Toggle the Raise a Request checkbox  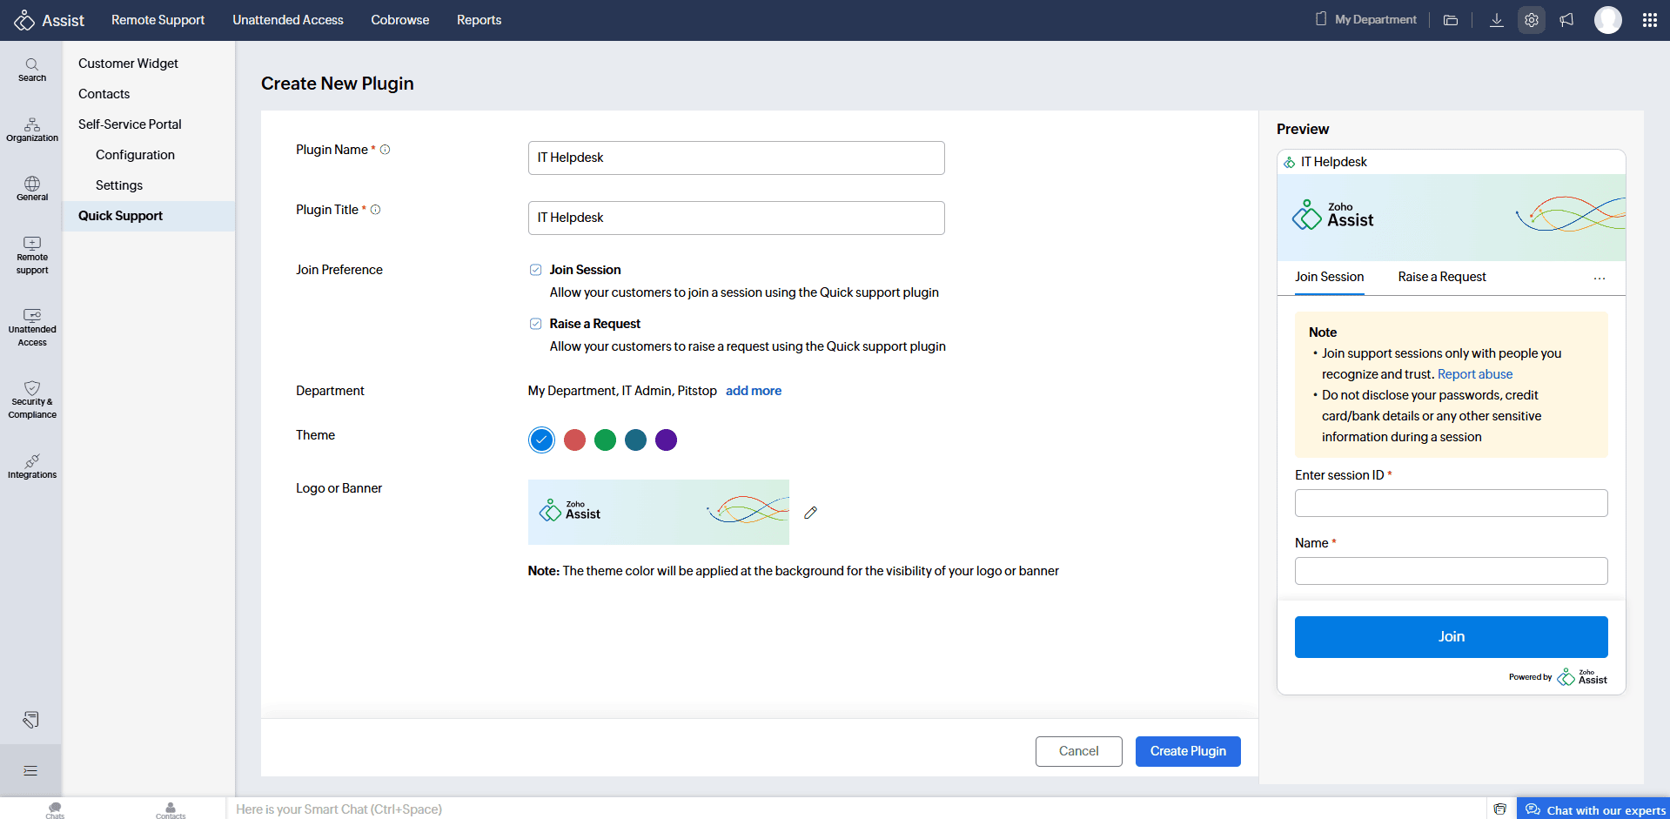(x=536, y=324)
